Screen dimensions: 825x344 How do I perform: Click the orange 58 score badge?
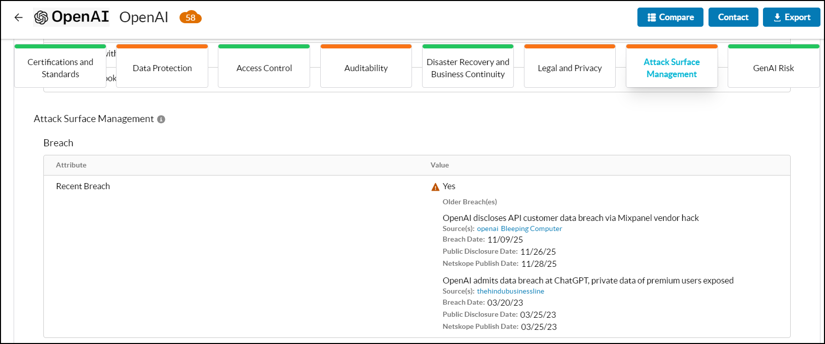(x=191, y=18)
